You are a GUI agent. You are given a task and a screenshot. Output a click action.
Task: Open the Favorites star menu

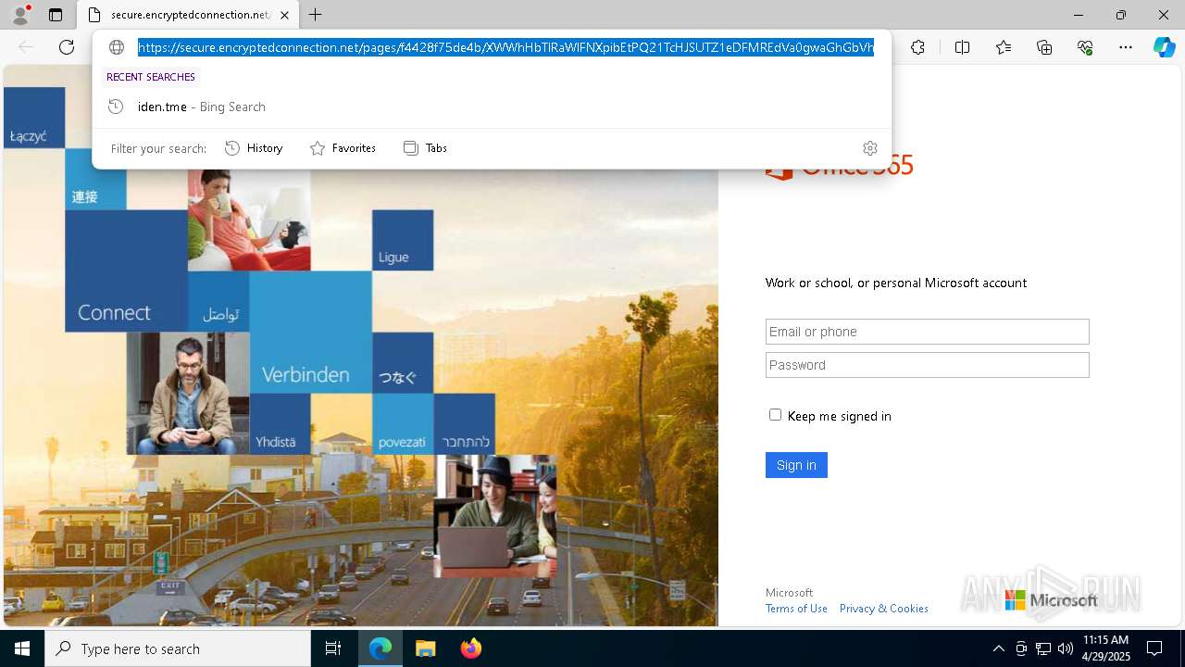point(1004,47)
